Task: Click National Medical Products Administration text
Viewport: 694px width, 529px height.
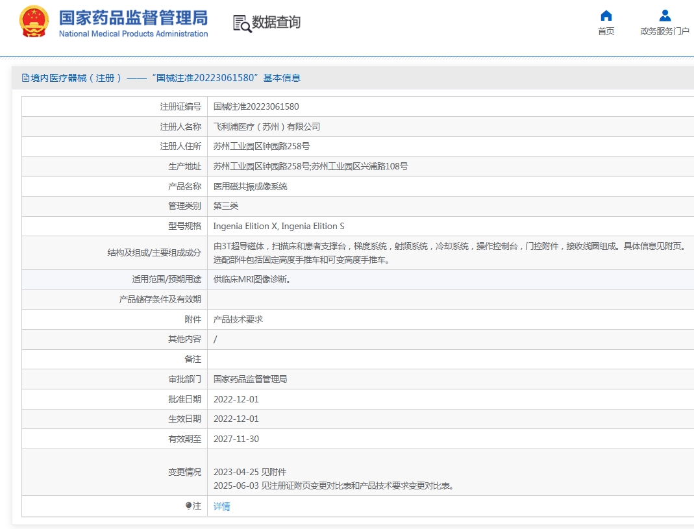Action: pyautogui.click(x=133, y=34)
